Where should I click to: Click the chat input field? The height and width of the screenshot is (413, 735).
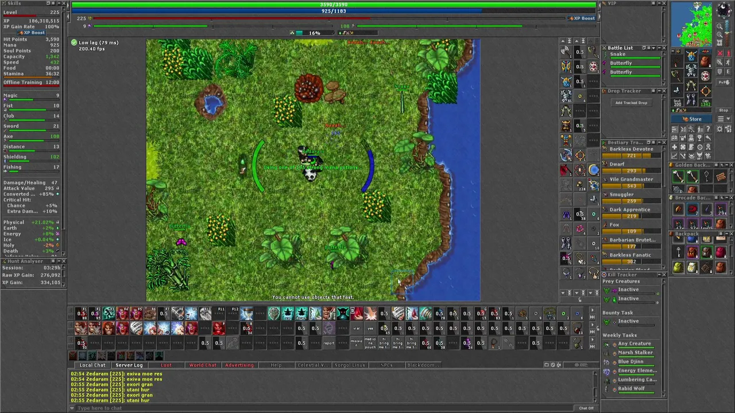(x=324, y=408)
